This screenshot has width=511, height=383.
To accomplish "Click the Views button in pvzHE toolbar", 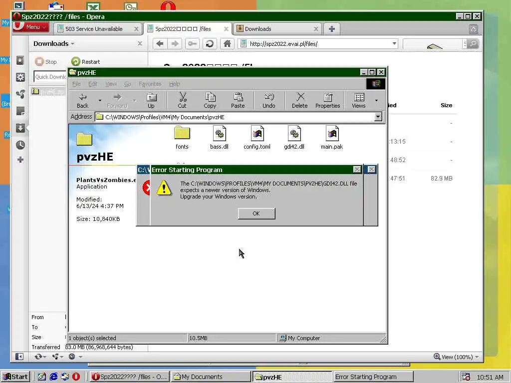I will pyautogui.click(x=359, y=100).
